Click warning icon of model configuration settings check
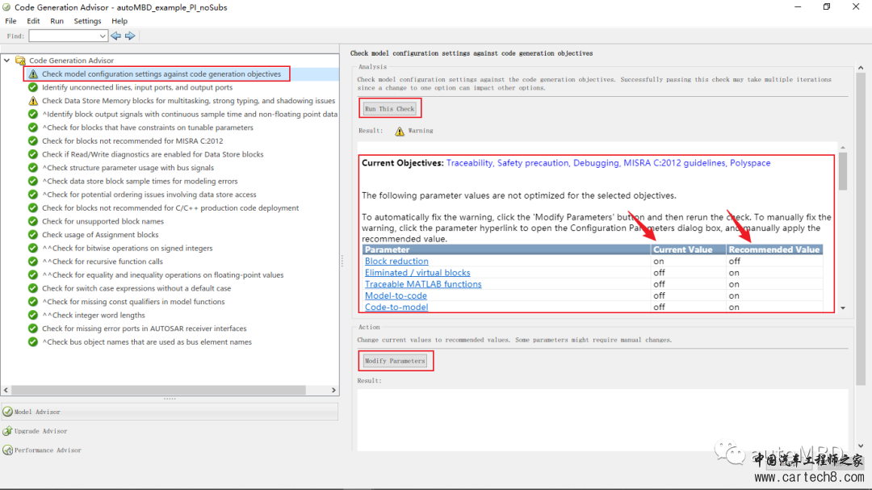The width and height of the screenshot is (872, 490). click(33, 73)
